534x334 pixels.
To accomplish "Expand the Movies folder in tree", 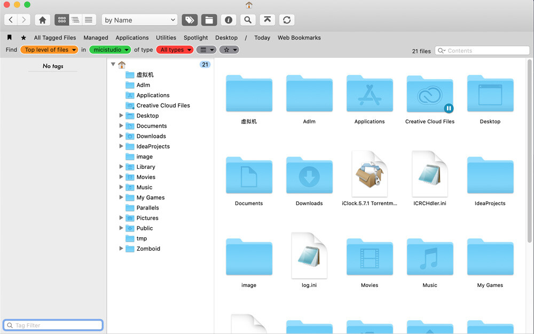I will coord(121,177).
